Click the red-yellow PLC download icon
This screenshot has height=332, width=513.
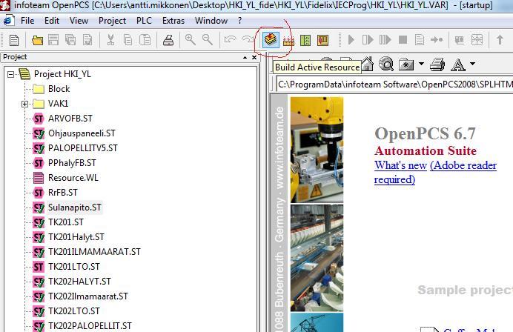coord(323,40)
